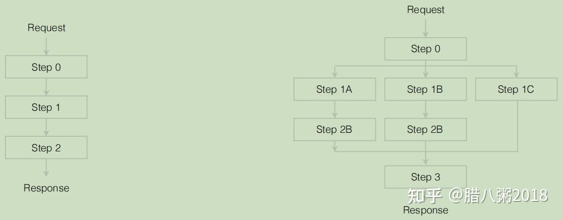This screenshot has height=220, width=563.
Task: Click the Step 2B box below Step 1B
Action: 425,129
